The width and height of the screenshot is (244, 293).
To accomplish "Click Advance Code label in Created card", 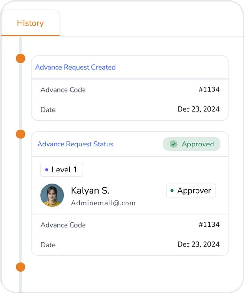I will tap(63, 90).
